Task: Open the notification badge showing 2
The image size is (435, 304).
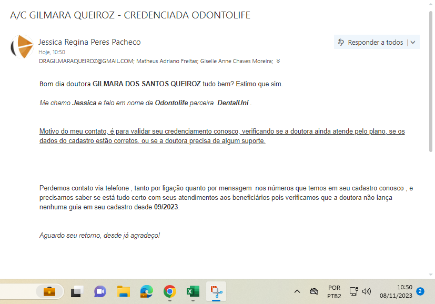Action: 420,291
